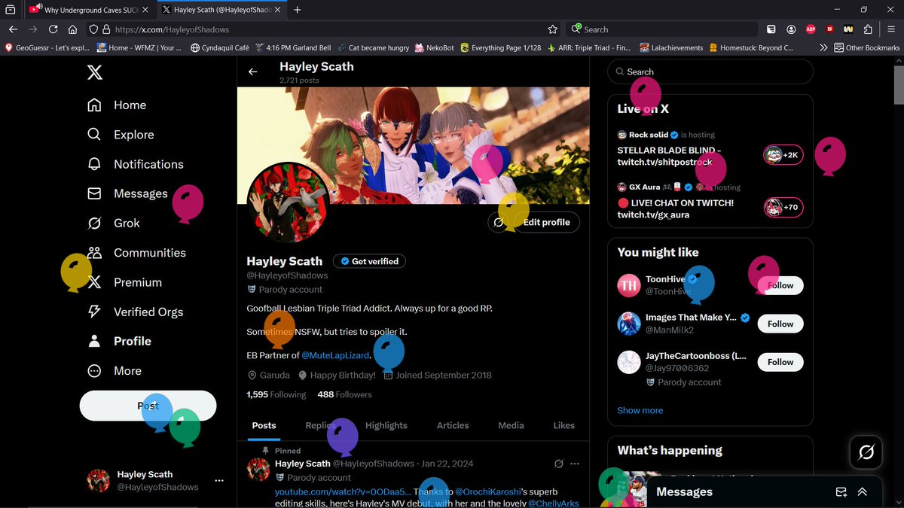Go to Communities in the sidebar

pyautogui.click(x=136, y=253)
